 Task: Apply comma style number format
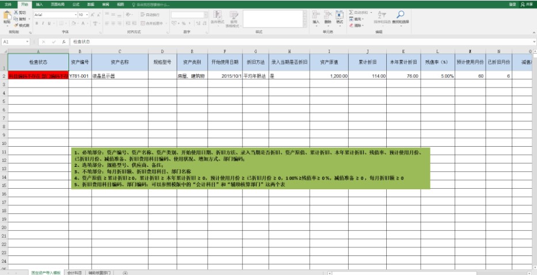click(189, 23)
